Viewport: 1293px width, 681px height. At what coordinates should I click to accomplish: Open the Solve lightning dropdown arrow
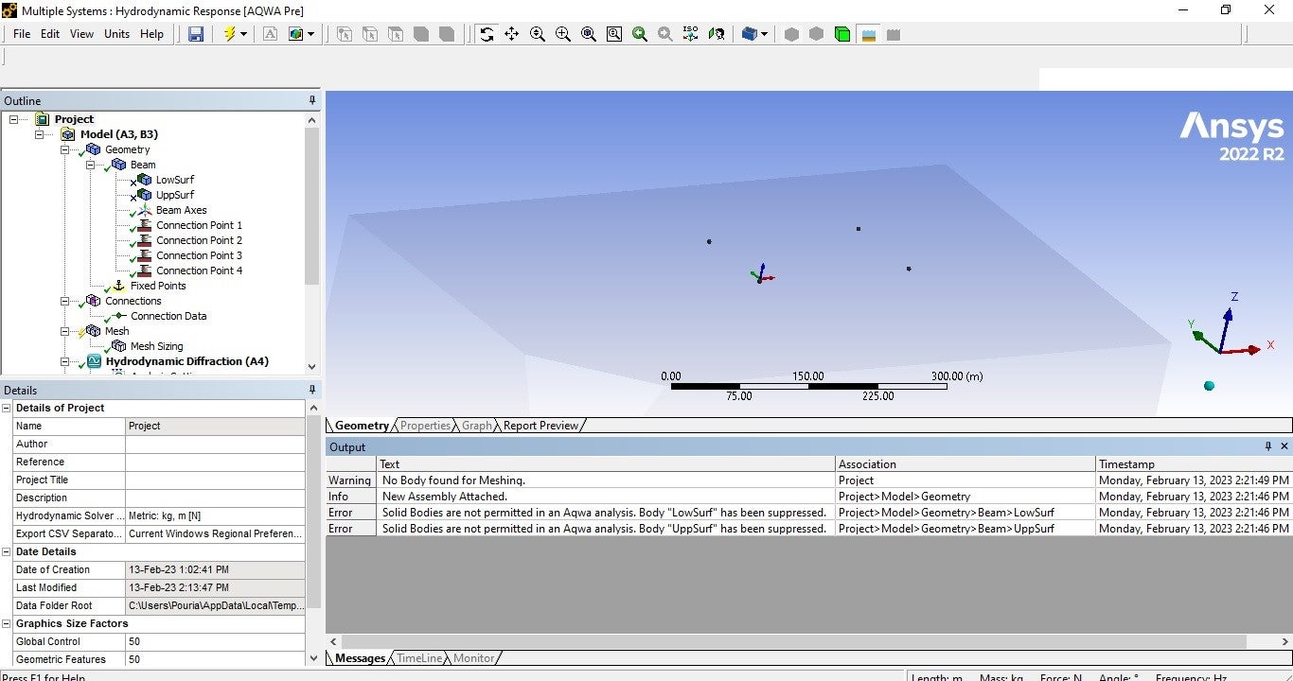click(x=243, y=34)
